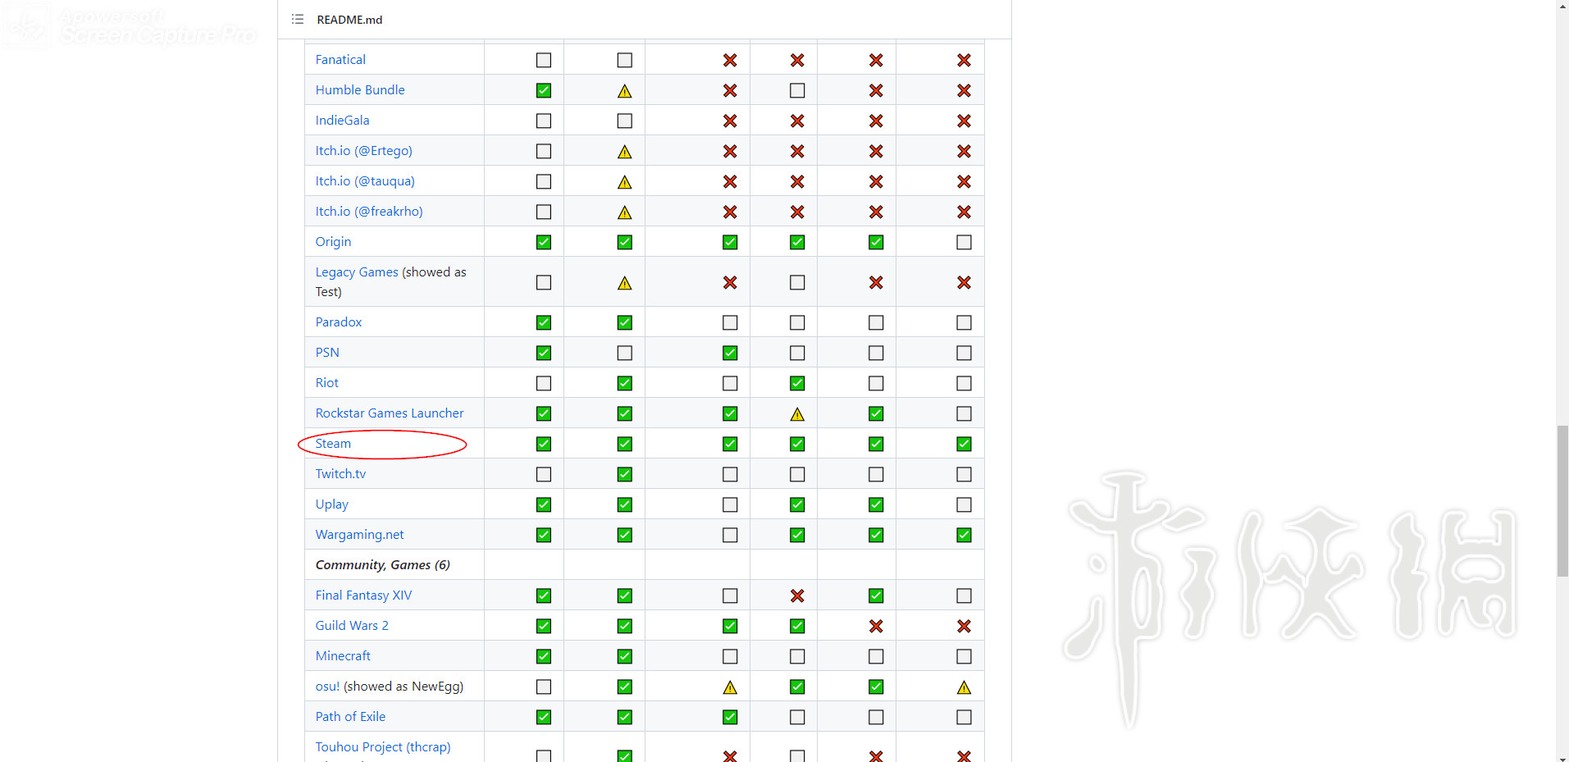Open the Twitch.tv link
Screen dimensions: 1569x762
pos(340,473)
